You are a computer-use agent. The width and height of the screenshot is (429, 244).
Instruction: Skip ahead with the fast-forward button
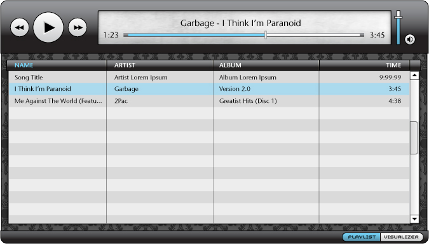pyautogui.click(x=78, y=27)
